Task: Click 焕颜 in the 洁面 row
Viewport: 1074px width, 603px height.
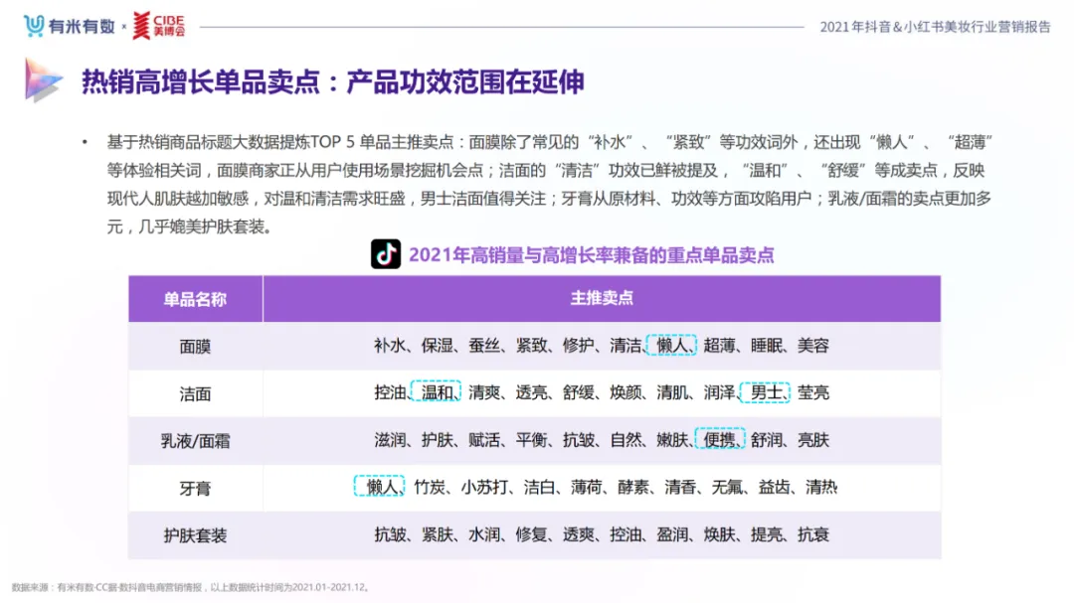Action: point(626,392)
